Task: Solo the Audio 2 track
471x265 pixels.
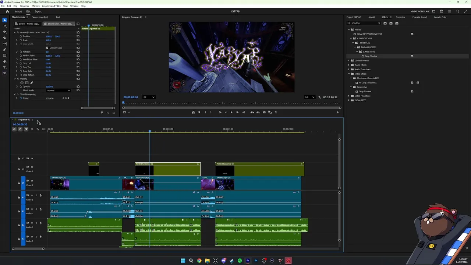Action: click(36, 209)
